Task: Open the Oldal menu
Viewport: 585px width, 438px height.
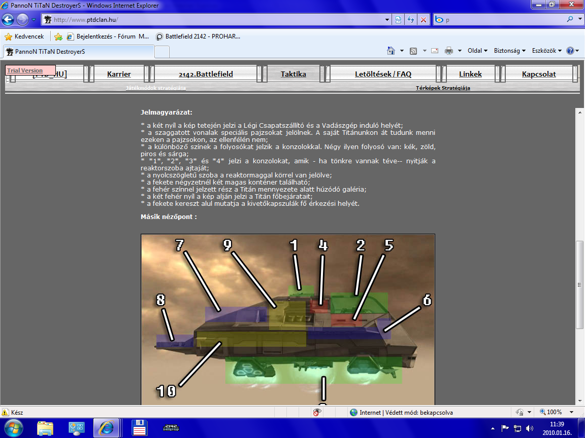Action: pos(477,51)
